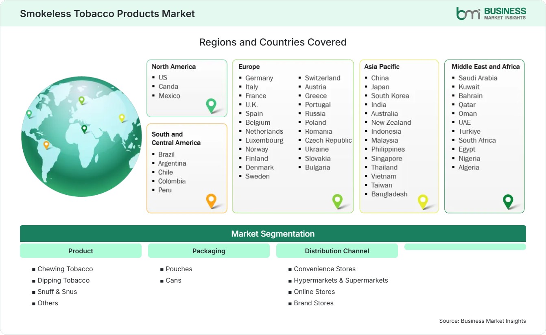Click 'Pouches' under Packaging
546x335 pixels.
(179, 269)
